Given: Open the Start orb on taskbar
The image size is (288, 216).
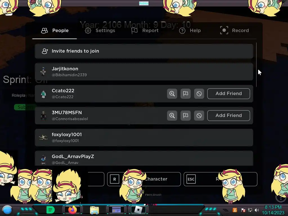Looking at the screenshot, I should 7,210.
